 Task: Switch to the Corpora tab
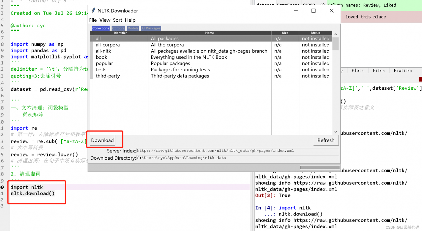tap(118, 28)
